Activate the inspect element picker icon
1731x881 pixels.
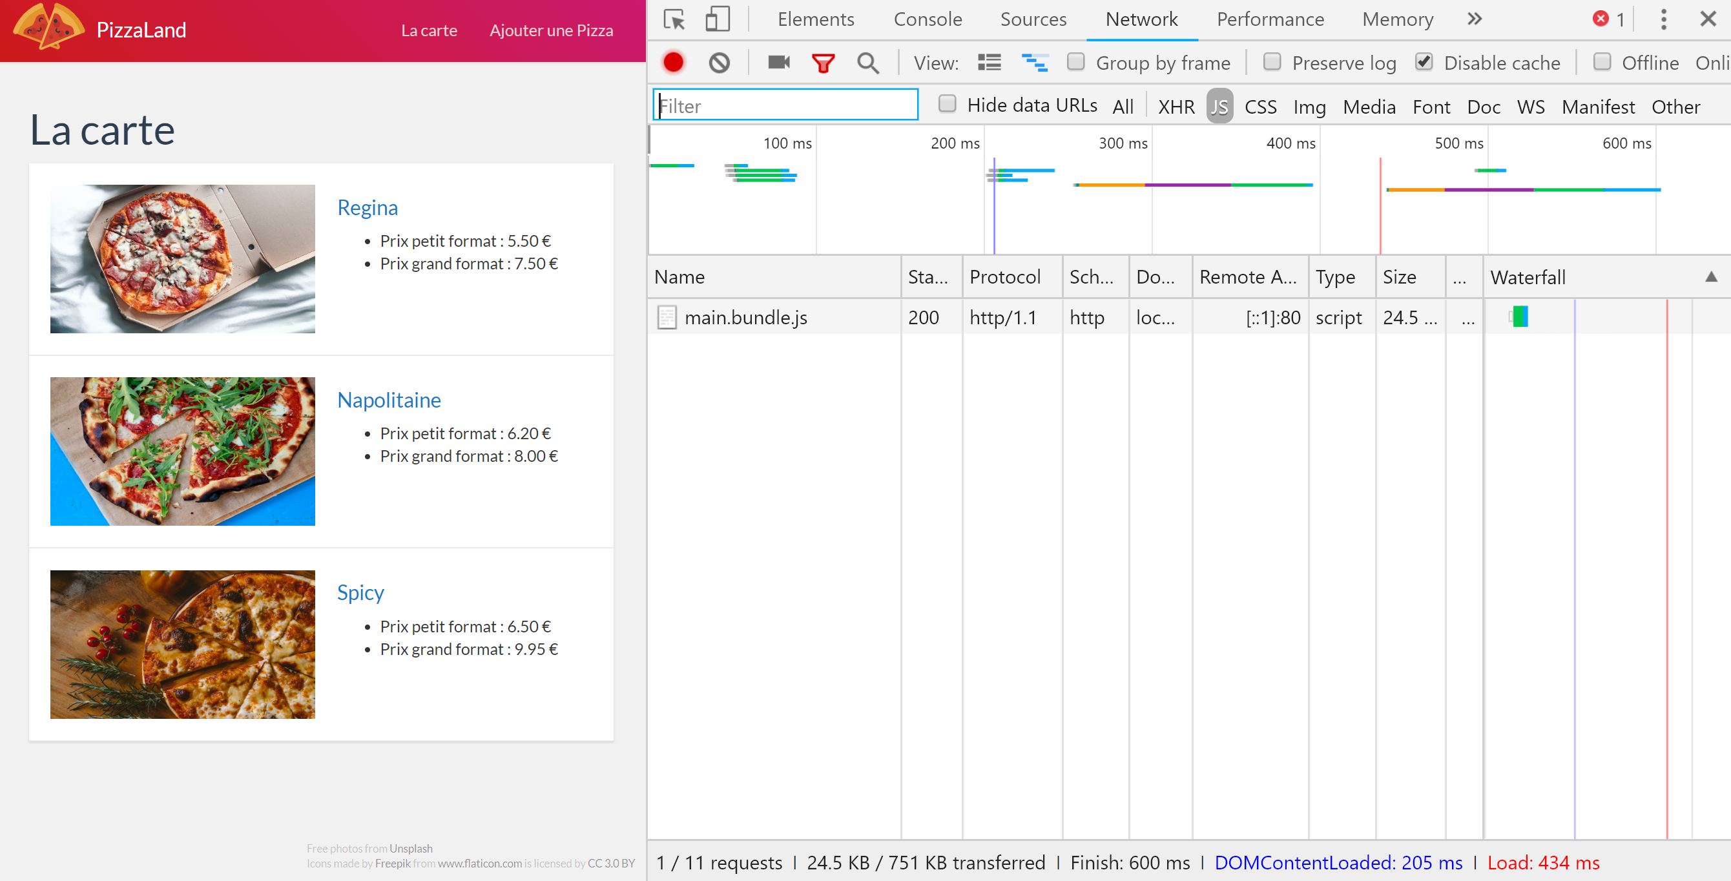point(674,19)
